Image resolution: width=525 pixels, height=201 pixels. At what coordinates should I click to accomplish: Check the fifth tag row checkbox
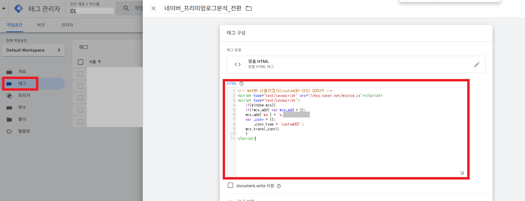81,122
